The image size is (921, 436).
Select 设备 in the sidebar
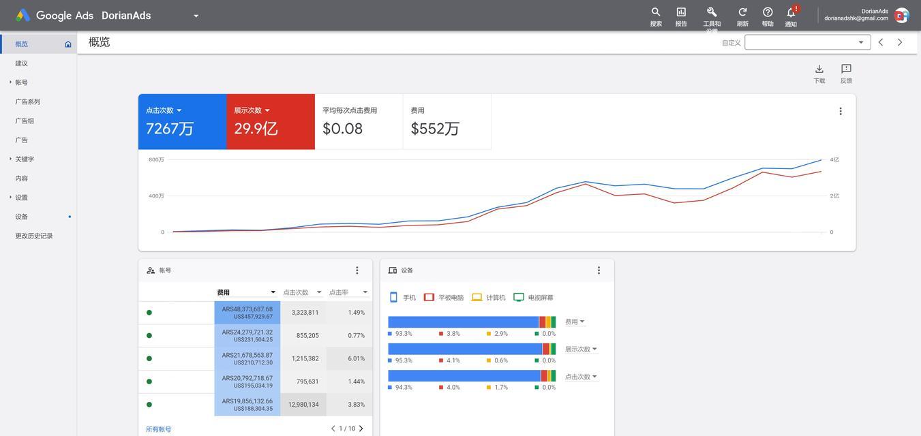(22, 217)
